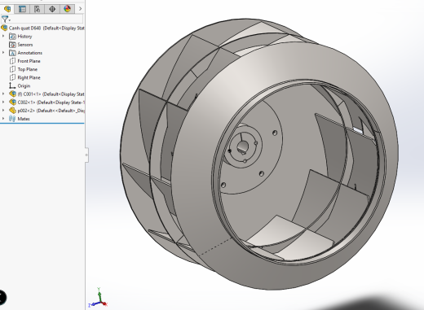Expand the C001<1> component
Viewport: 424px width, 310px height.
pyautogui.click(x=3, y=94)
